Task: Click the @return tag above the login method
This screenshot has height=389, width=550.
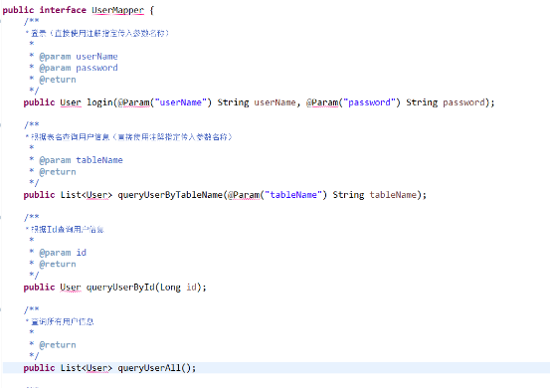Action: pos(58,80)
